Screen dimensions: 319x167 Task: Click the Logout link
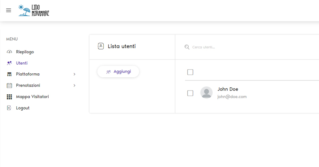coord(23,108)
